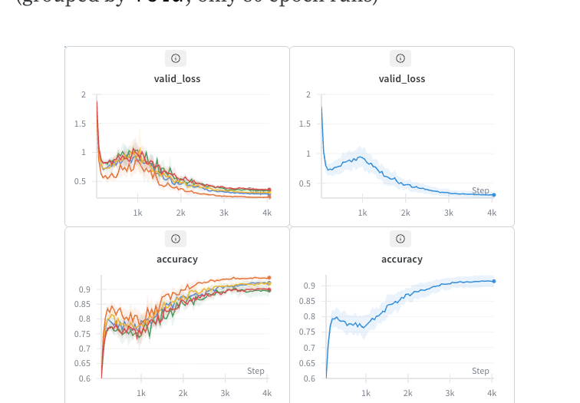The height and width of the screenshot is (403, 580).
Task: Click info icon above left valid_loss chart
Action: 176,58
